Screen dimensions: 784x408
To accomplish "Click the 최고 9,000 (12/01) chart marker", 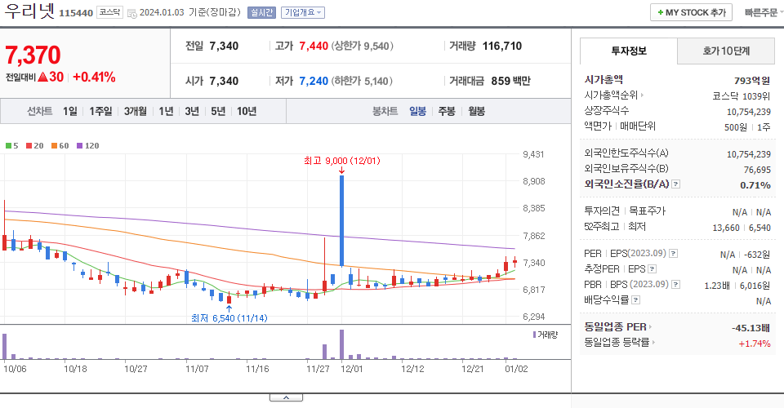I will pyautogui.click(x=341, y=161).
